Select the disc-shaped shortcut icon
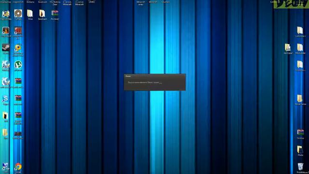 tap(18, 14)
